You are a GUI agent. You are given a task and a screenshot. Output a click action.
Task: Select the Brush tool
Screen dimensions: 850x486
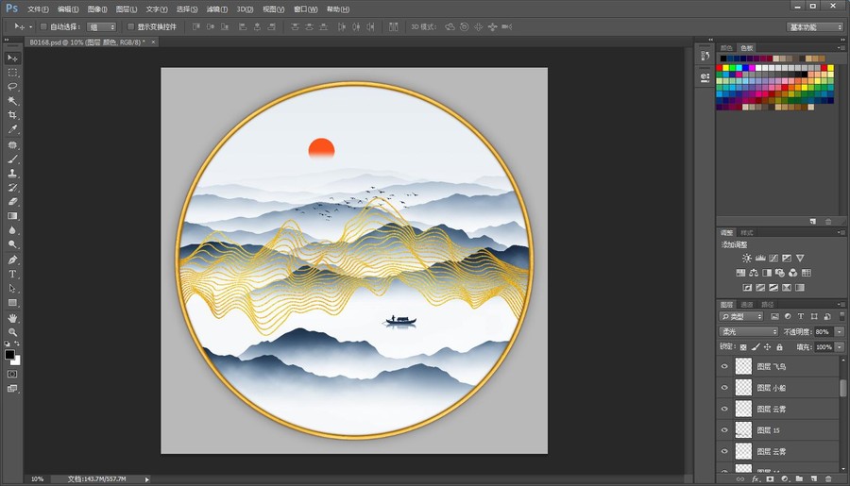(12, 159)
